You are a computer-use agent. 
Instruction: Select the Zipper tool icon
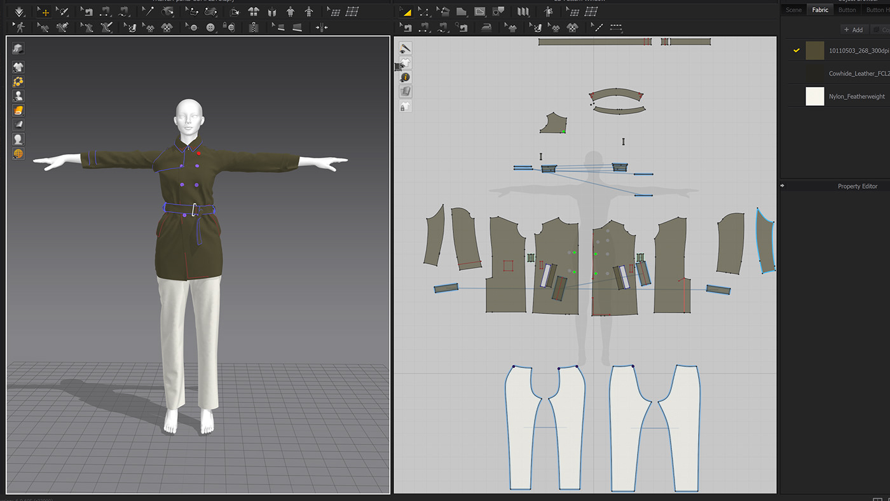(x=254, y=27)
